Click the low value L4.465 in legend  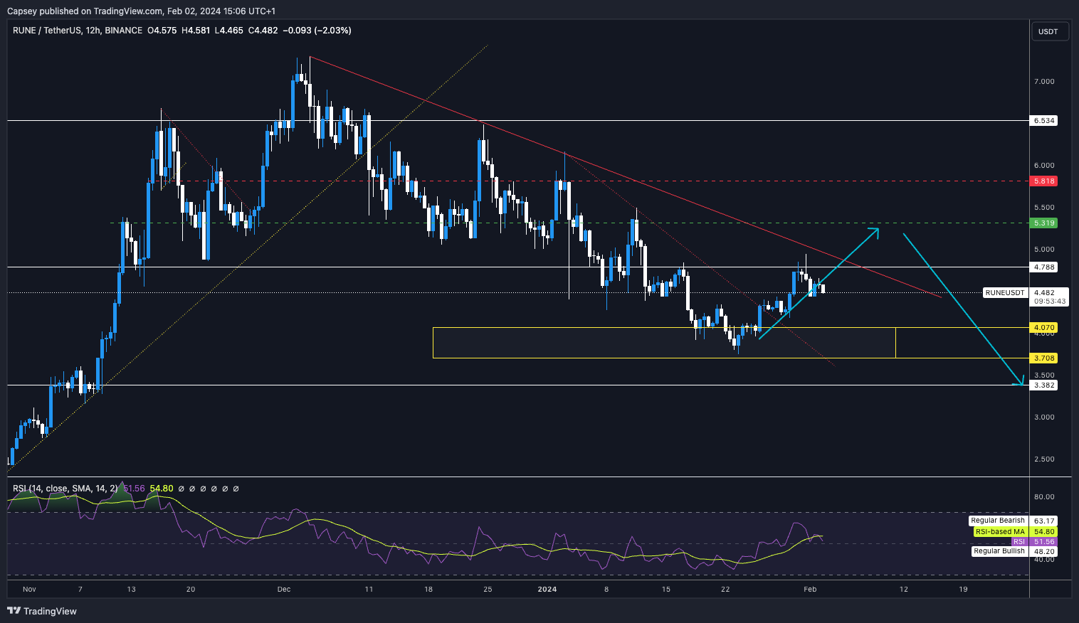[229, 30]
